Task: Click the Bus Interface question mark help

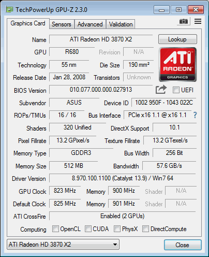Action: tap(195, 115)
